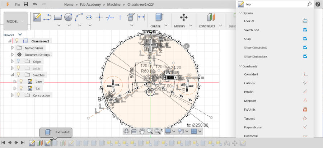The height and width of the screenshot is (148, 323).
Task: Click the Look At icon in navigation bar
Action: click(x=134, y=131)
